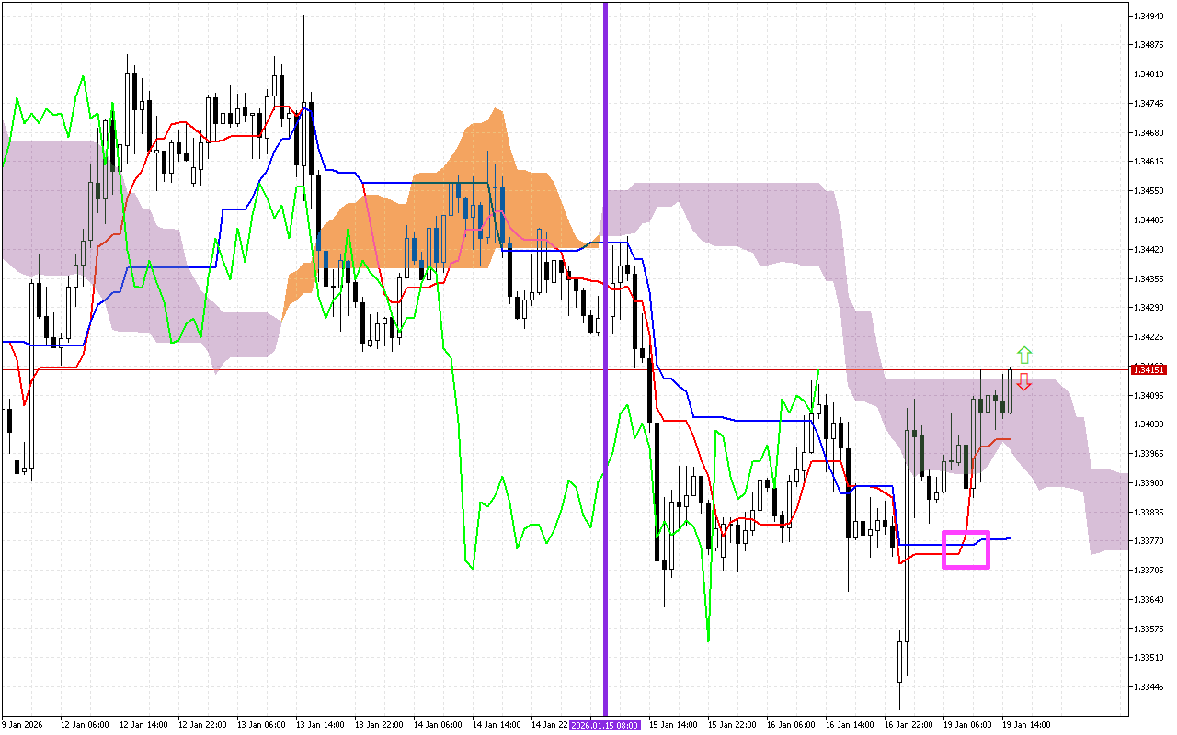The image size is (1177, 735).
Task: Click the 15 Jan 14:00 time label
Action: click(672, 723)
